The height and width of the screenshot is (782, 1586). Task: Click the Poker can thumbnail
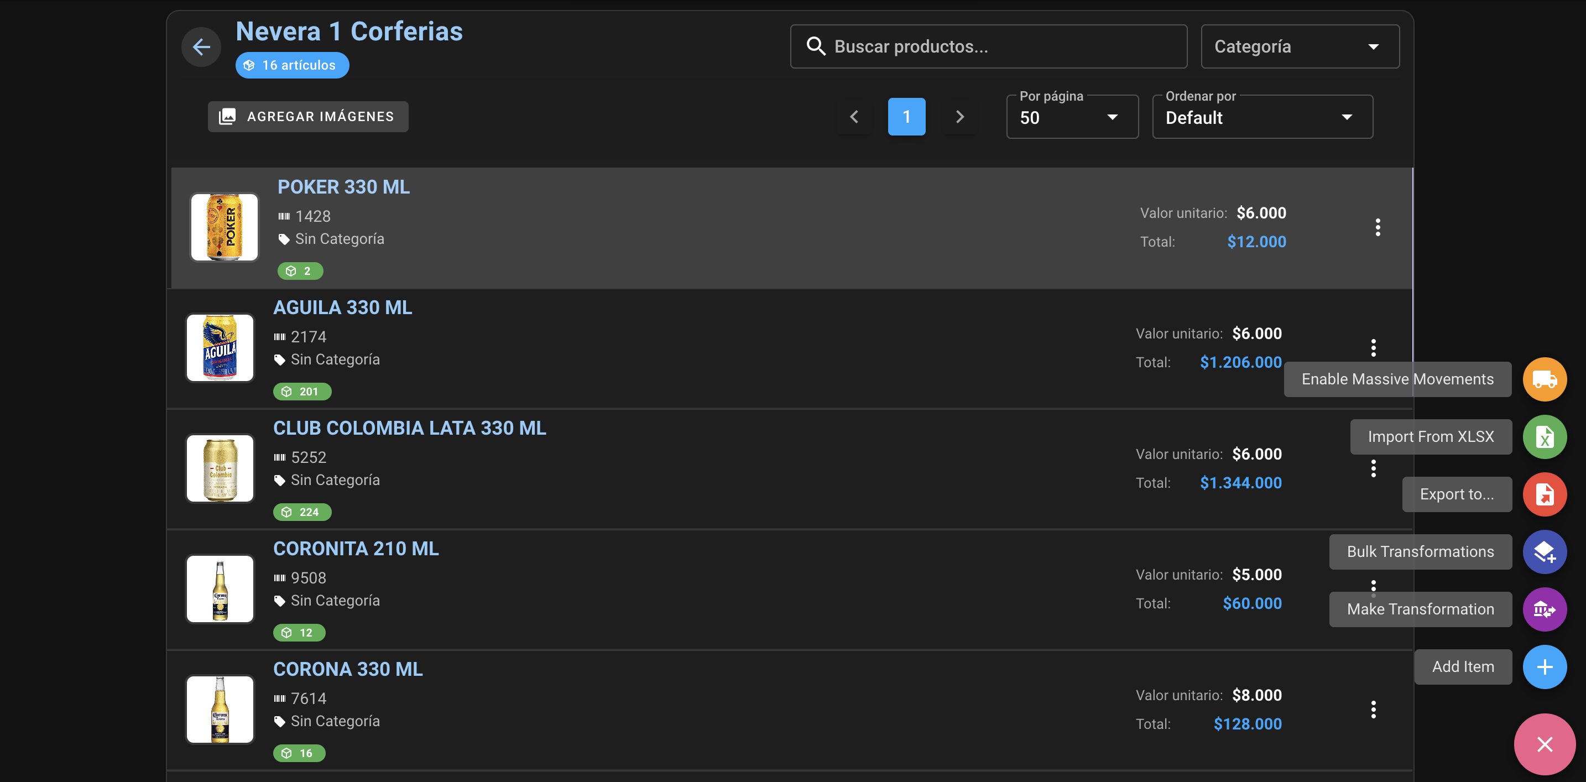224,227
